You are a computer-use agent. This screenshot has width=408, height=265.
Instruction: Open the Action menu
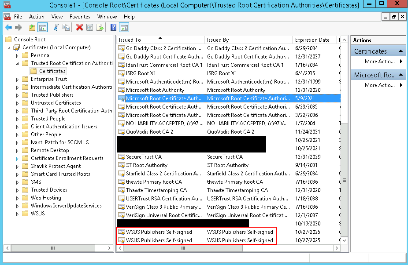[37, 17]
